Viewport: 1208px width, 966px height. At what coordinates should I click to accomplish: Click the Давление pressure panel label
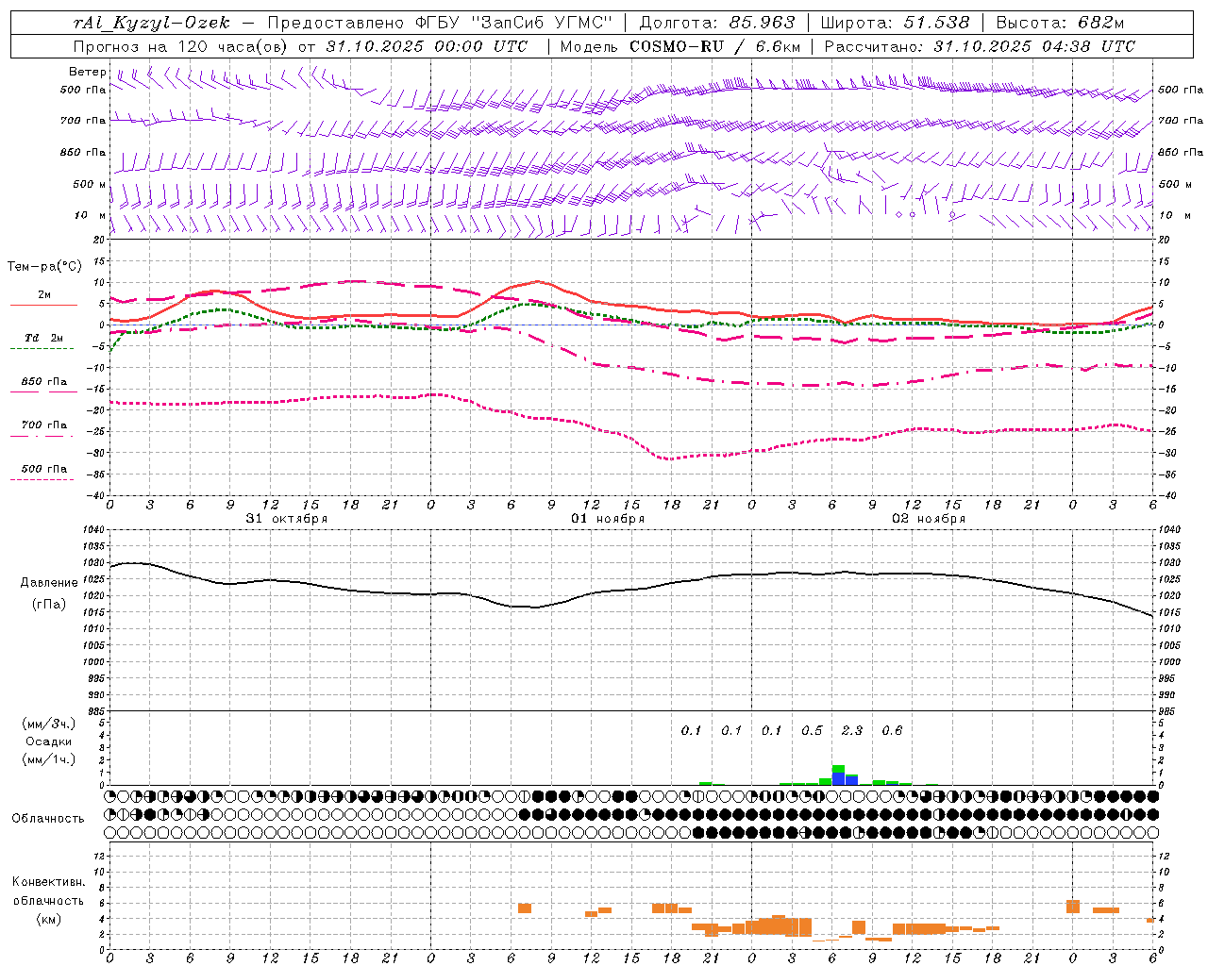tap(47, 583)
